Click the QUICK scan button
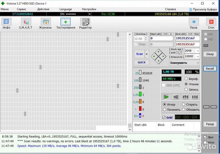 coord(141,62)
